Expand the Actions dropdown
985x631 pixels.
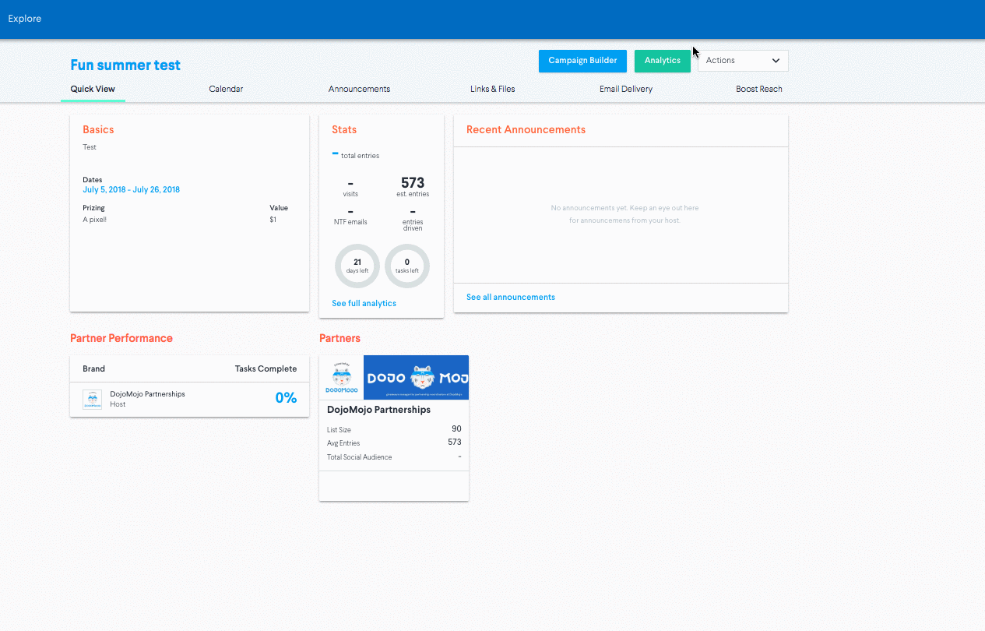pos(743,61)
